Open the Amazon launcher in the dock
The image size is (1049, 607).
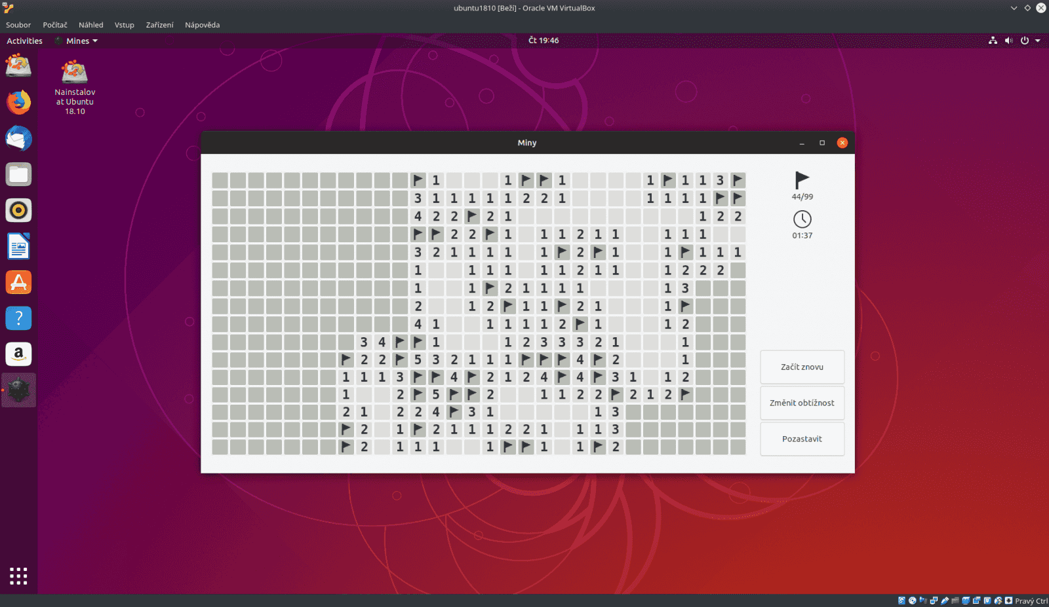pyautogui.click(x=18, y=354)
